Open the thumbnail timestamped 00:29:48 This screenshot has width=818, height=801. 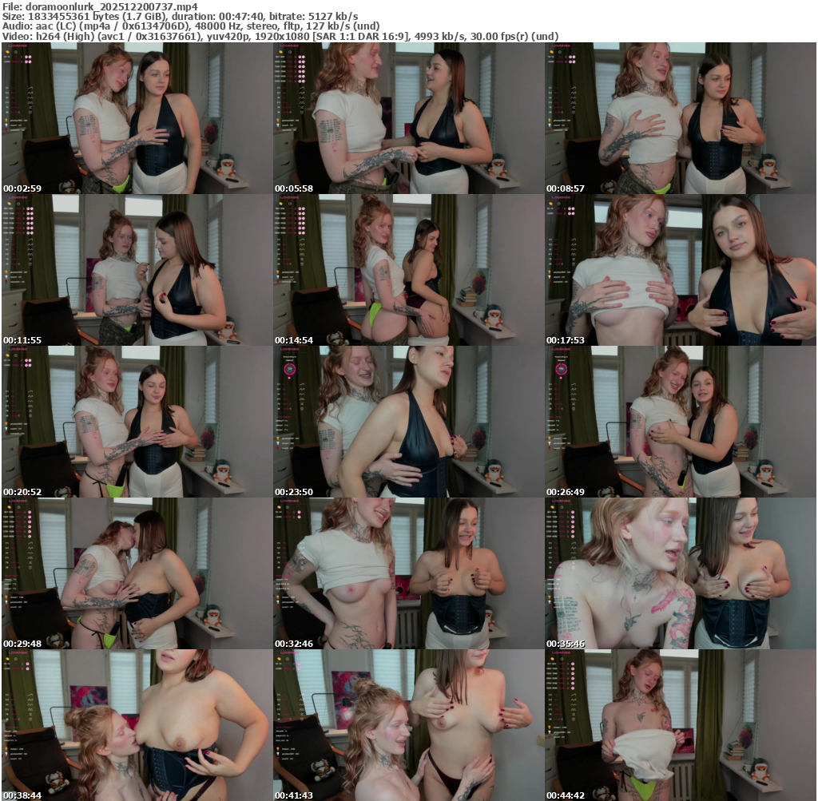(137, 573)
